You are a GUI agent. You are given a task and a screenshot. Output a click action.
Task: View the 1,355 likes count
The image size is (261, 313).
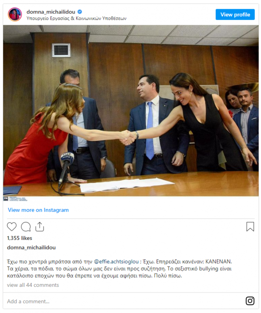tap(20, 238)
